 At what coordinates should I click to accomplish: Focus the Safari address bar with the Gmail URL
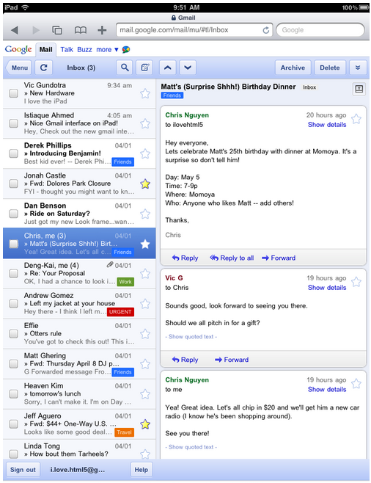(194, 30)
